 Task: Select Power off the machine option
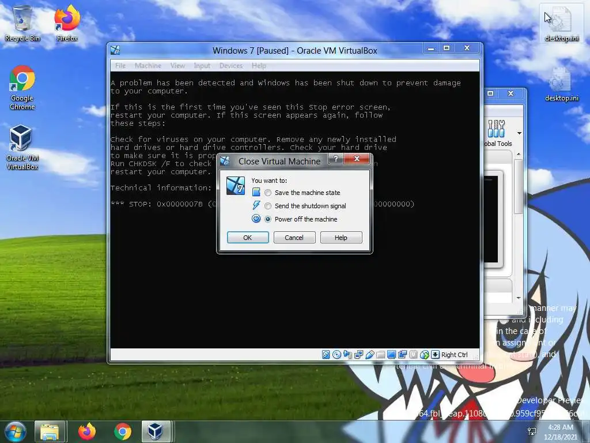tap(301, 219)
